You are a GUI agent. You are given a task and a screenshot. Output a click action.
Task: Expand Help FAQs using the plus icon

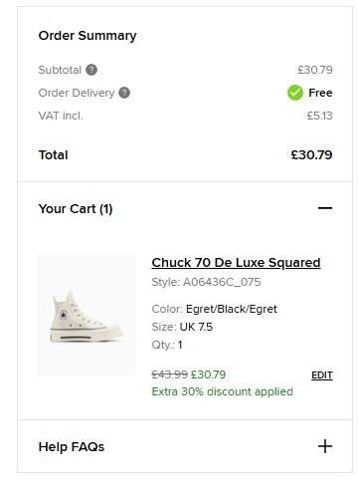point(325,446)
